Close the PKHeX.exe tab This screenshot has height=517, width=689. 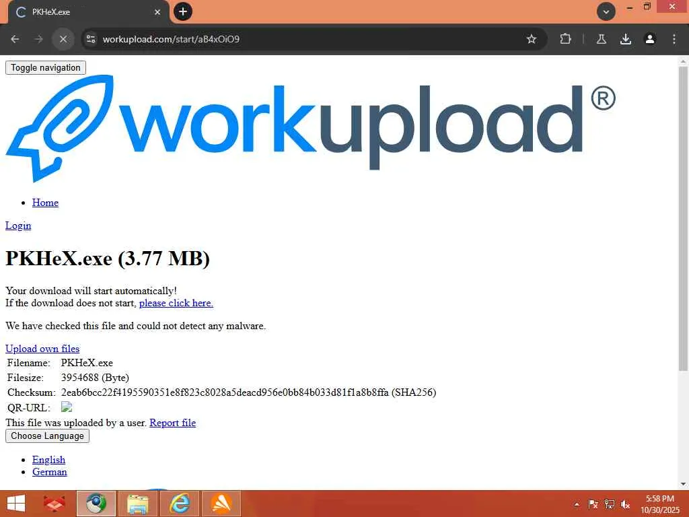[x=157, y=12]
